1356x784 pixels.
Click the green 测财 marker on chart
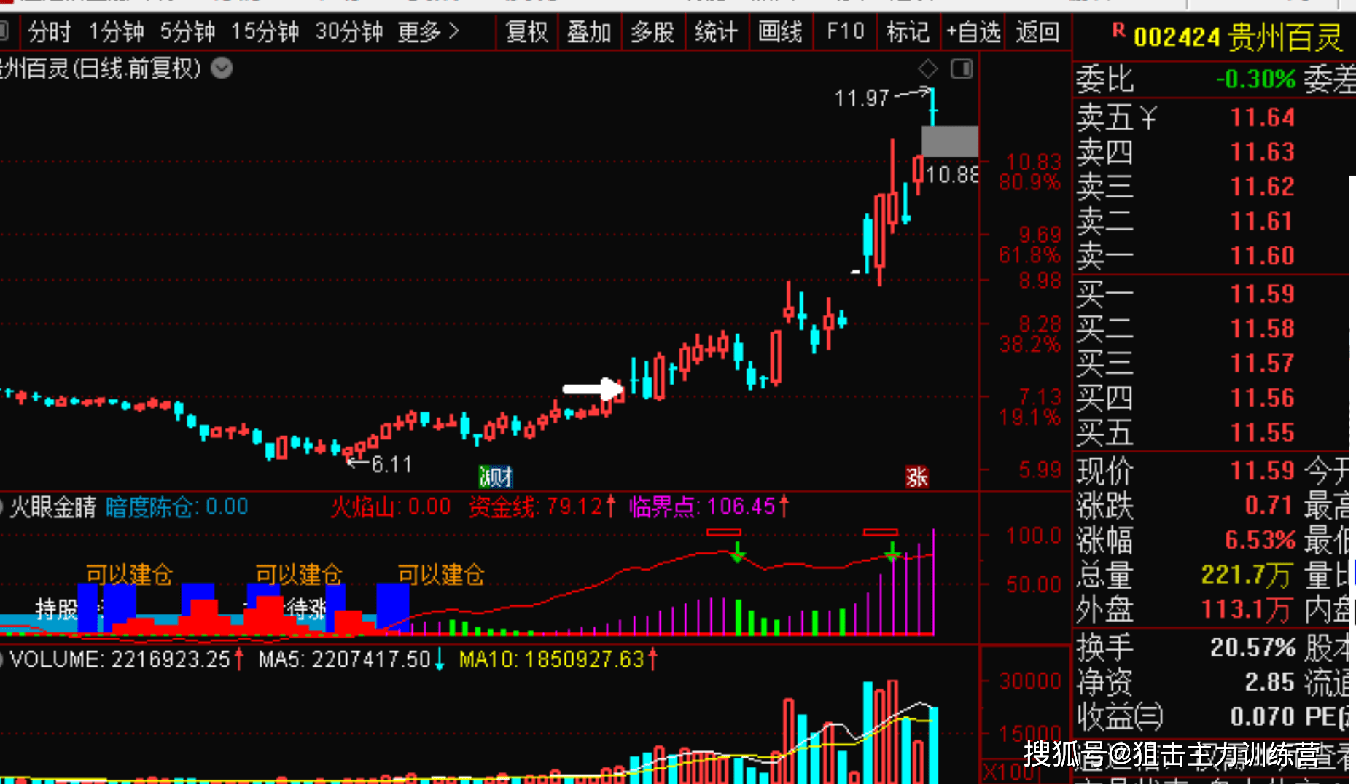click(x=496, y=477)
